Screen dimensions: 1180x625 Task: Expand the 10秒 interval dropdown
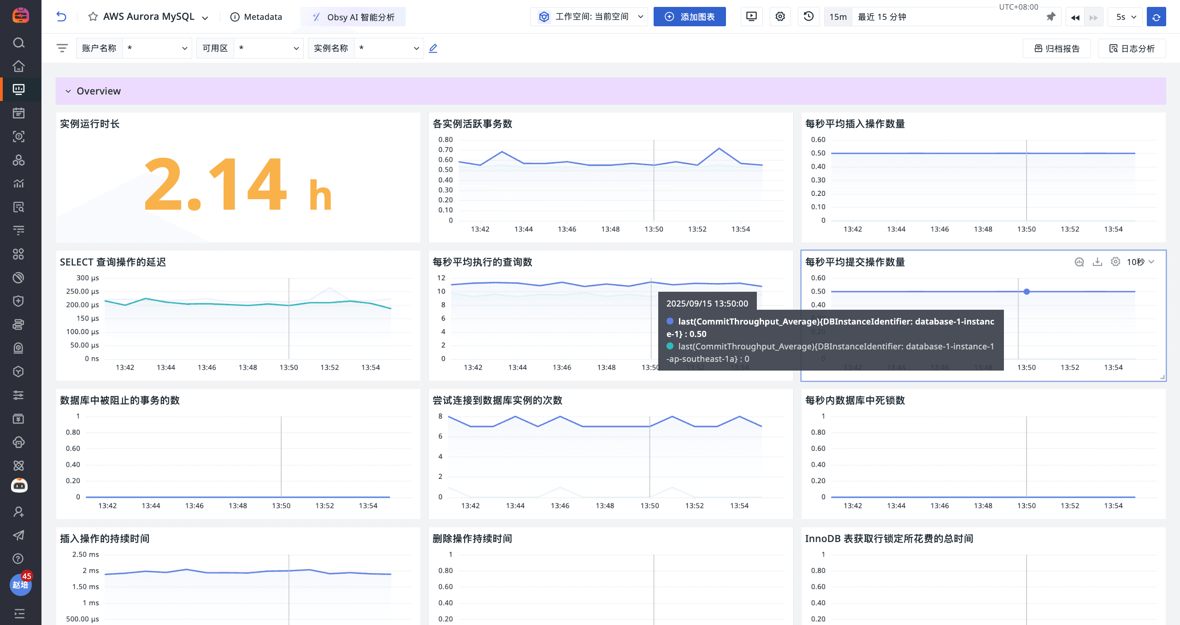pyautogui.click(x=1140, y=262)
